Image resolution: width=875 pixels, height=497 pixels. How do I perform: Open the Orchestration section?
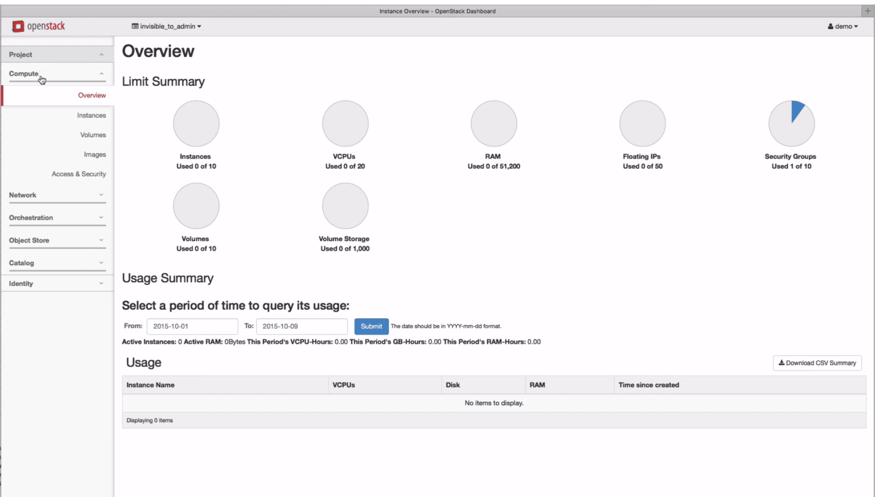coord(57,218)
